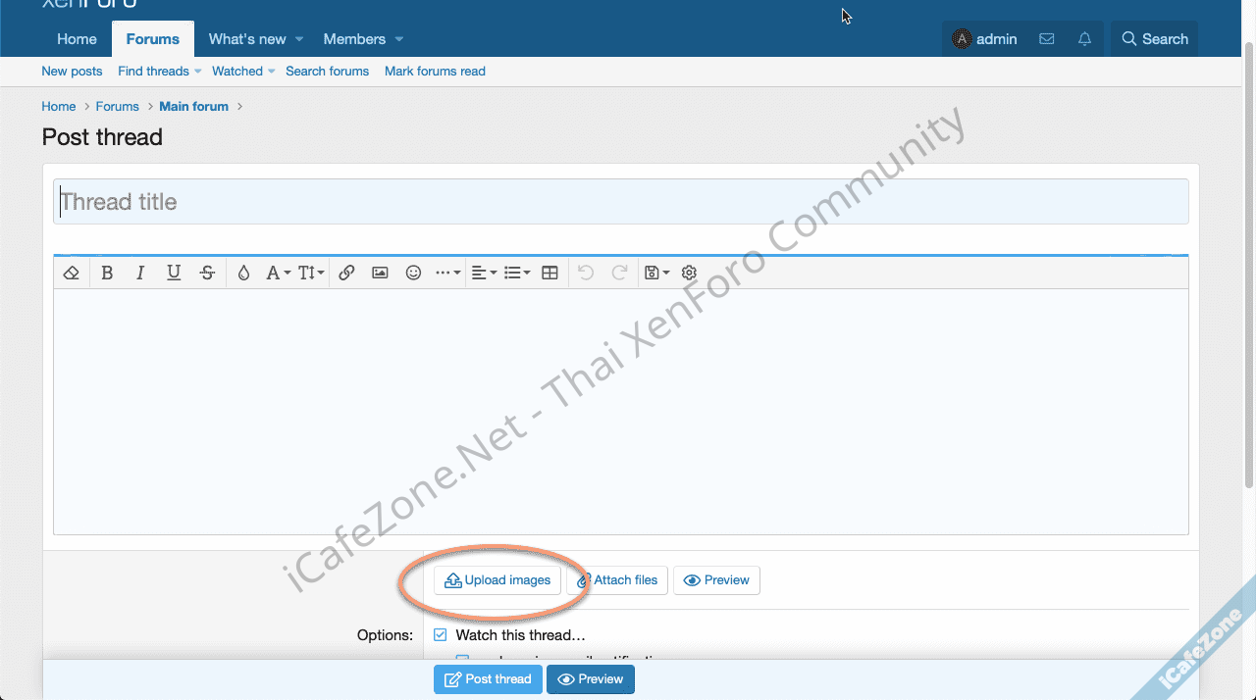Open the What's new tab
The width and height of the screenshot is (1256, 700).
pos(247,39)
